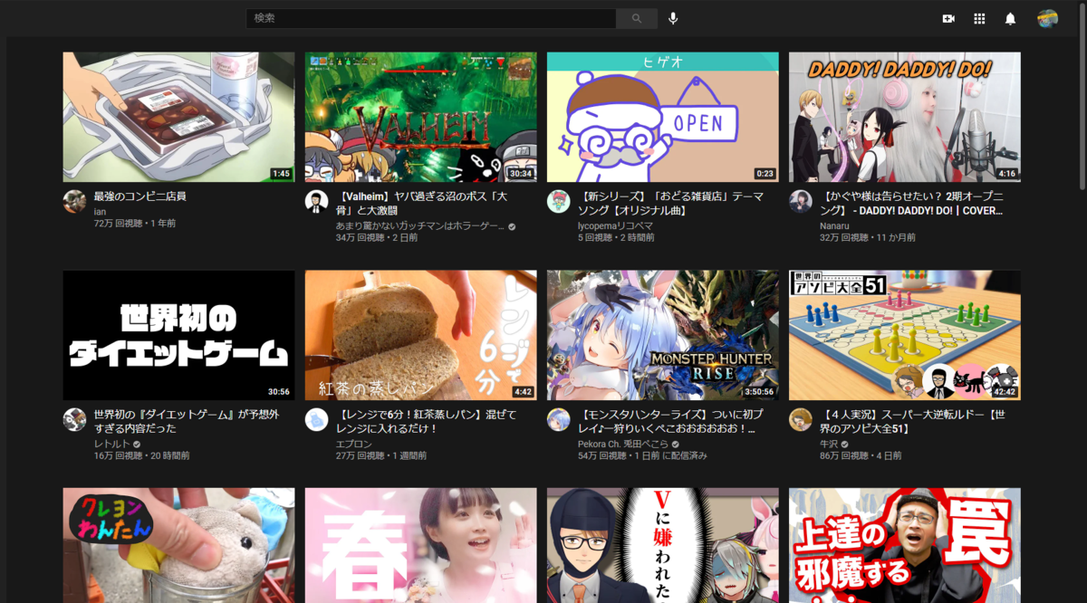This screenshot has height=603, width=1087.
Task: Open the 世界初のダイエットゲーム thumbnail
Action: pyautogui.click(x=178, y=335)
